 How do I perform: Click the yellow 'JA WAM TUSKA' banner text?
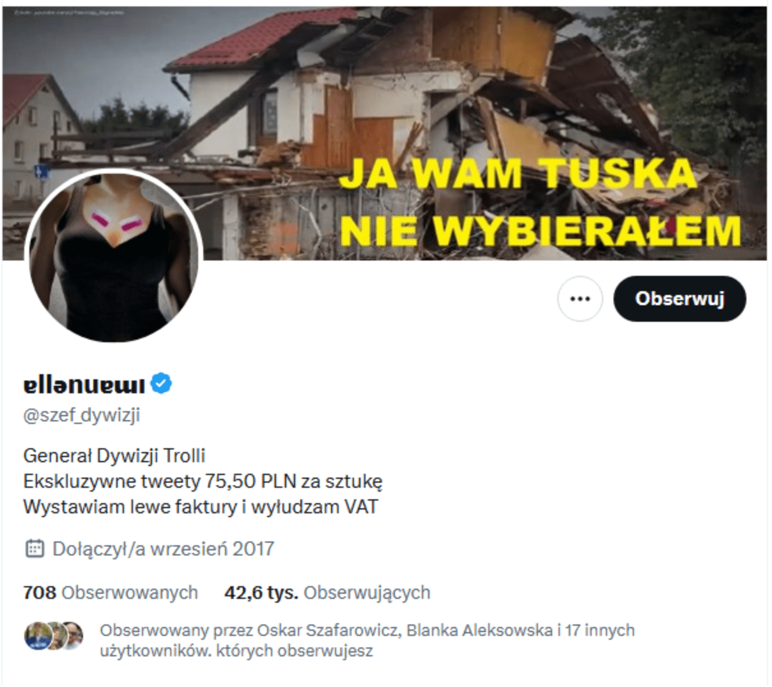[517, 174]
